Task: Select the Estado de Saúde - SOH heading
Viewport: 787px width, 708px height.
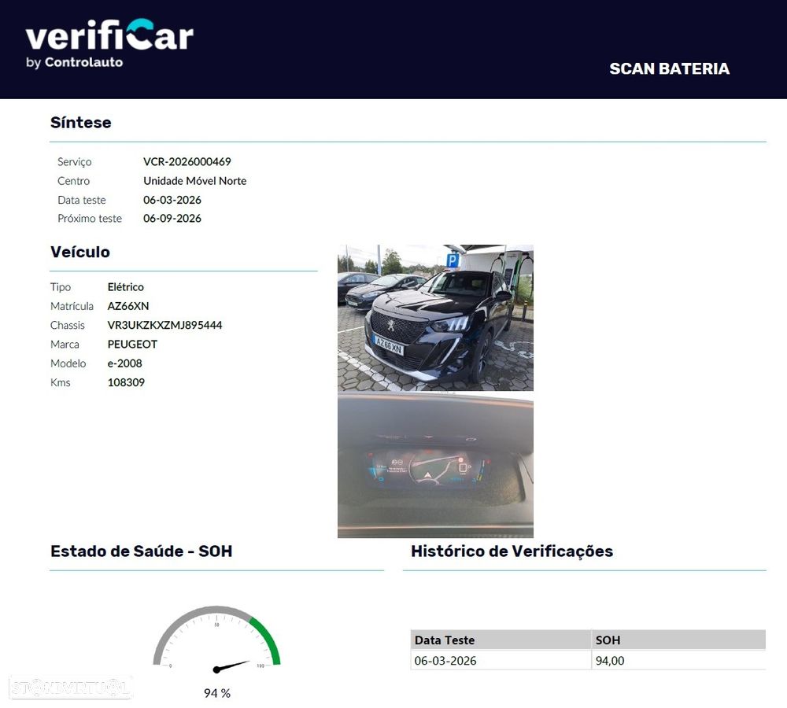Action: tap(142, 551)
